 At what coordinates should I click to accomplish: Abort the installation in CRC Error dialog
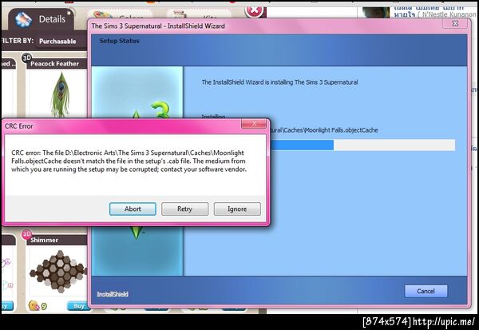[133, 209]
